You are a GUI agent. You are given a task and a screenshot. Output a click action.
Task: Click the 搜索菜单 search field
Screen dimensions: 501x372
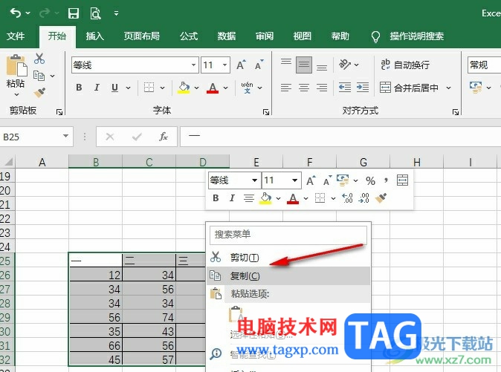(x=288, y=235)
